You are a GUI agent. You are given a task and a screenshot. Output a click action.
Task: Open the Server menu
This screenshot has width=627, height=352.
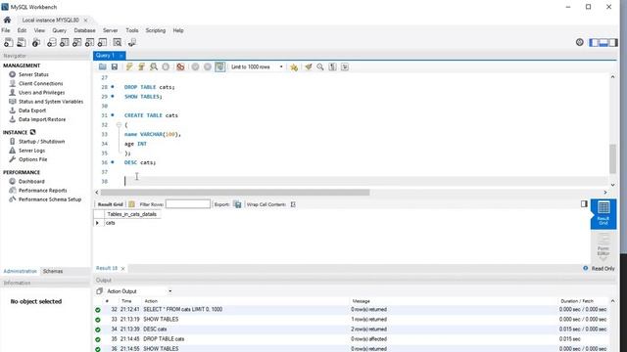pyautogui.click(x=110, y=30)
